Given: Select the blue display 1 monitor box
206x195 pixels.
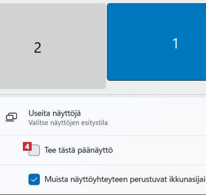Looking at the screenshot, I should (x=156, y=42).
